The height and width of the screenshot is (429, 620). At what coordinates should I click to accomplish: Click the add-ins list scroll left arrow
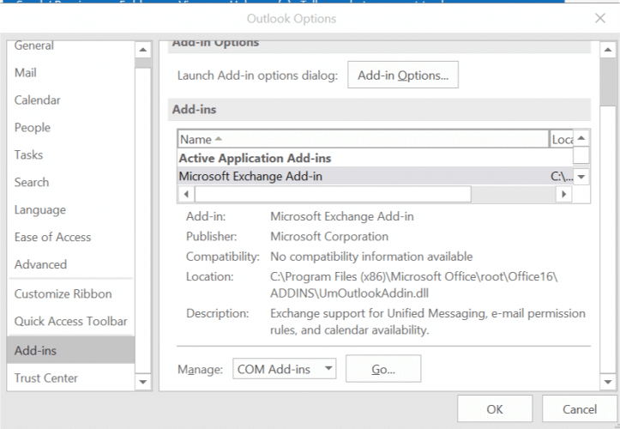pos(186,194)
